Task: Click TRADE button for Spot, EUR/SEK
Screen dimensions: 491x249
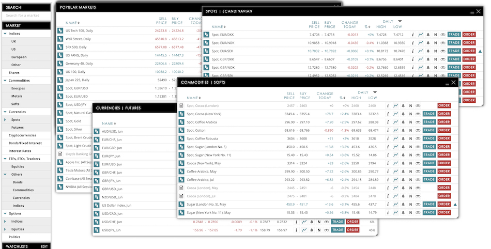Action: pyautogui.click(x=454, y=51)
